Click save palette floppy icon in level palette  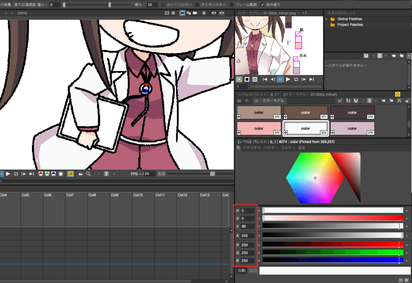click(356, 101)
